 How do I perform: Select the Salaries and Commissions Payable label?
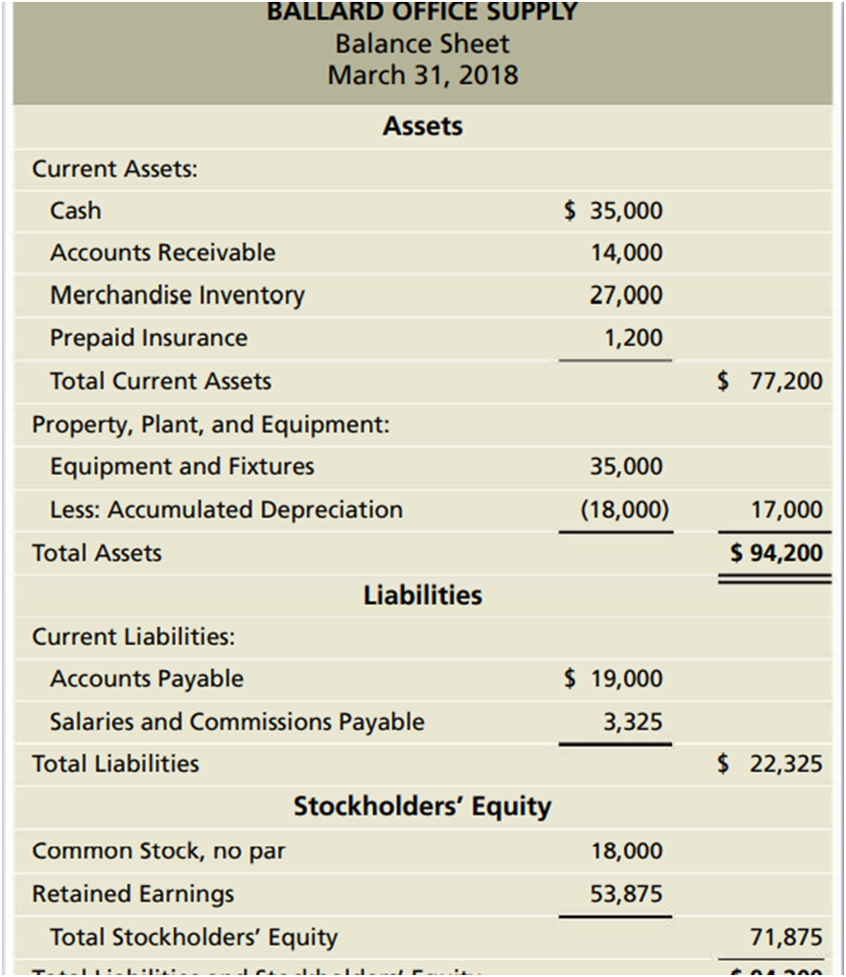point(236,722)
